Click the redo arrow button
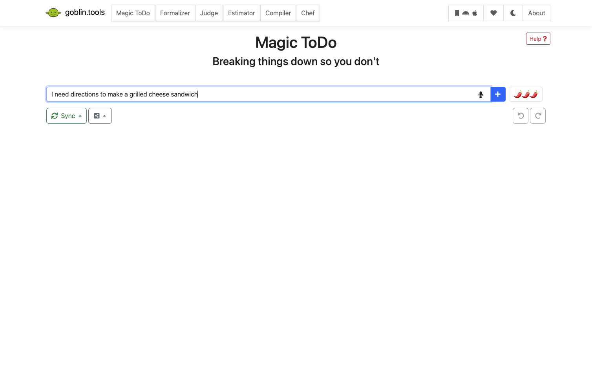592x368 pixels. pos(538,116)
